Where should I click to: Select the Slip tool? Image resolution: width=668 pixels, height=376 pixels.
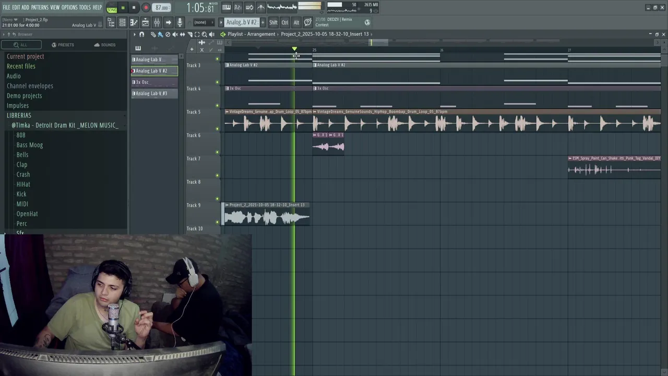click(183, 34)
